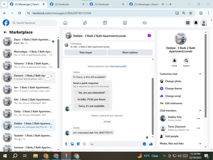213x160 pixels.
Task: Open options for member Travis Diamond
Action: click(199, 128)
